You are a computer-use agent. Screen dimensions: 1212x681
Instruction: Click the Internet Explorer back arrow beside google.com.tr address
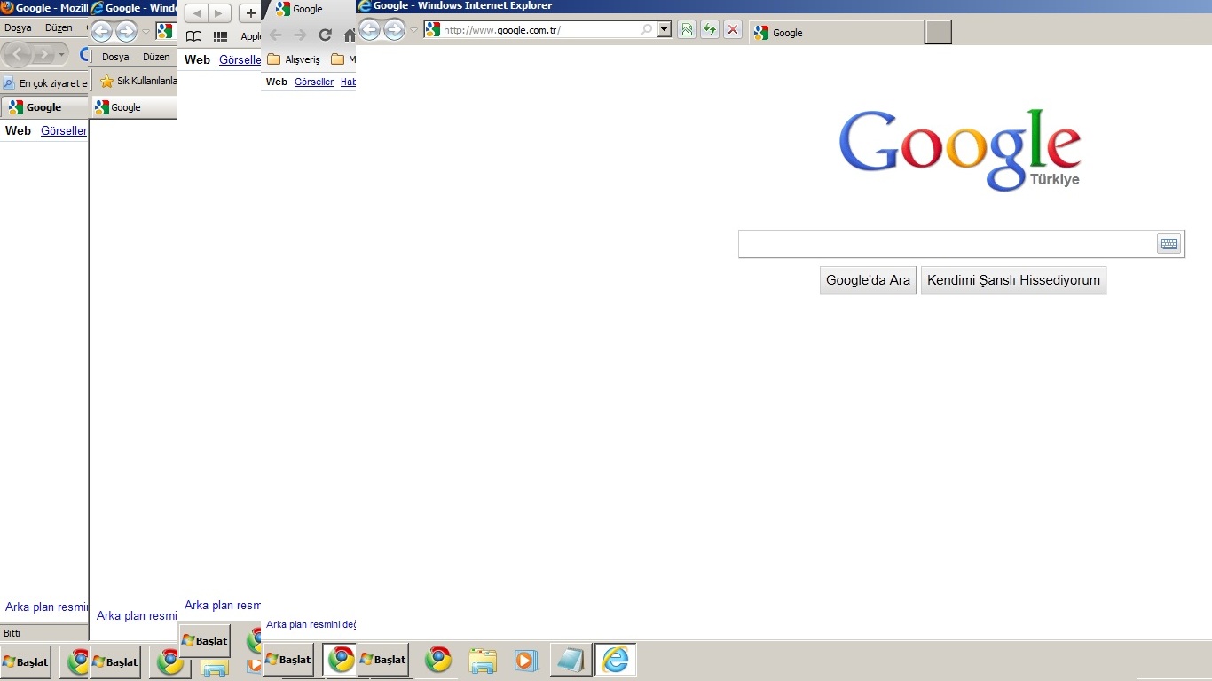point(369,30)
